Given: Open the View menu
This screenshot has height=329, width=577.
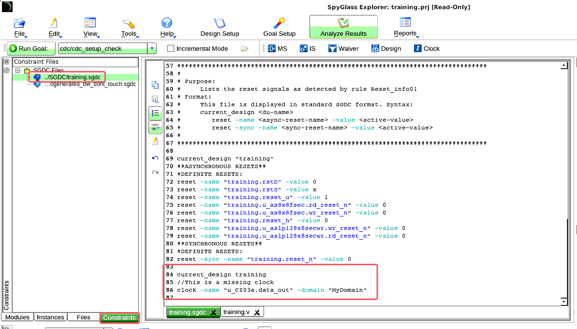Looking at the screenshot, I should [90, 27].
